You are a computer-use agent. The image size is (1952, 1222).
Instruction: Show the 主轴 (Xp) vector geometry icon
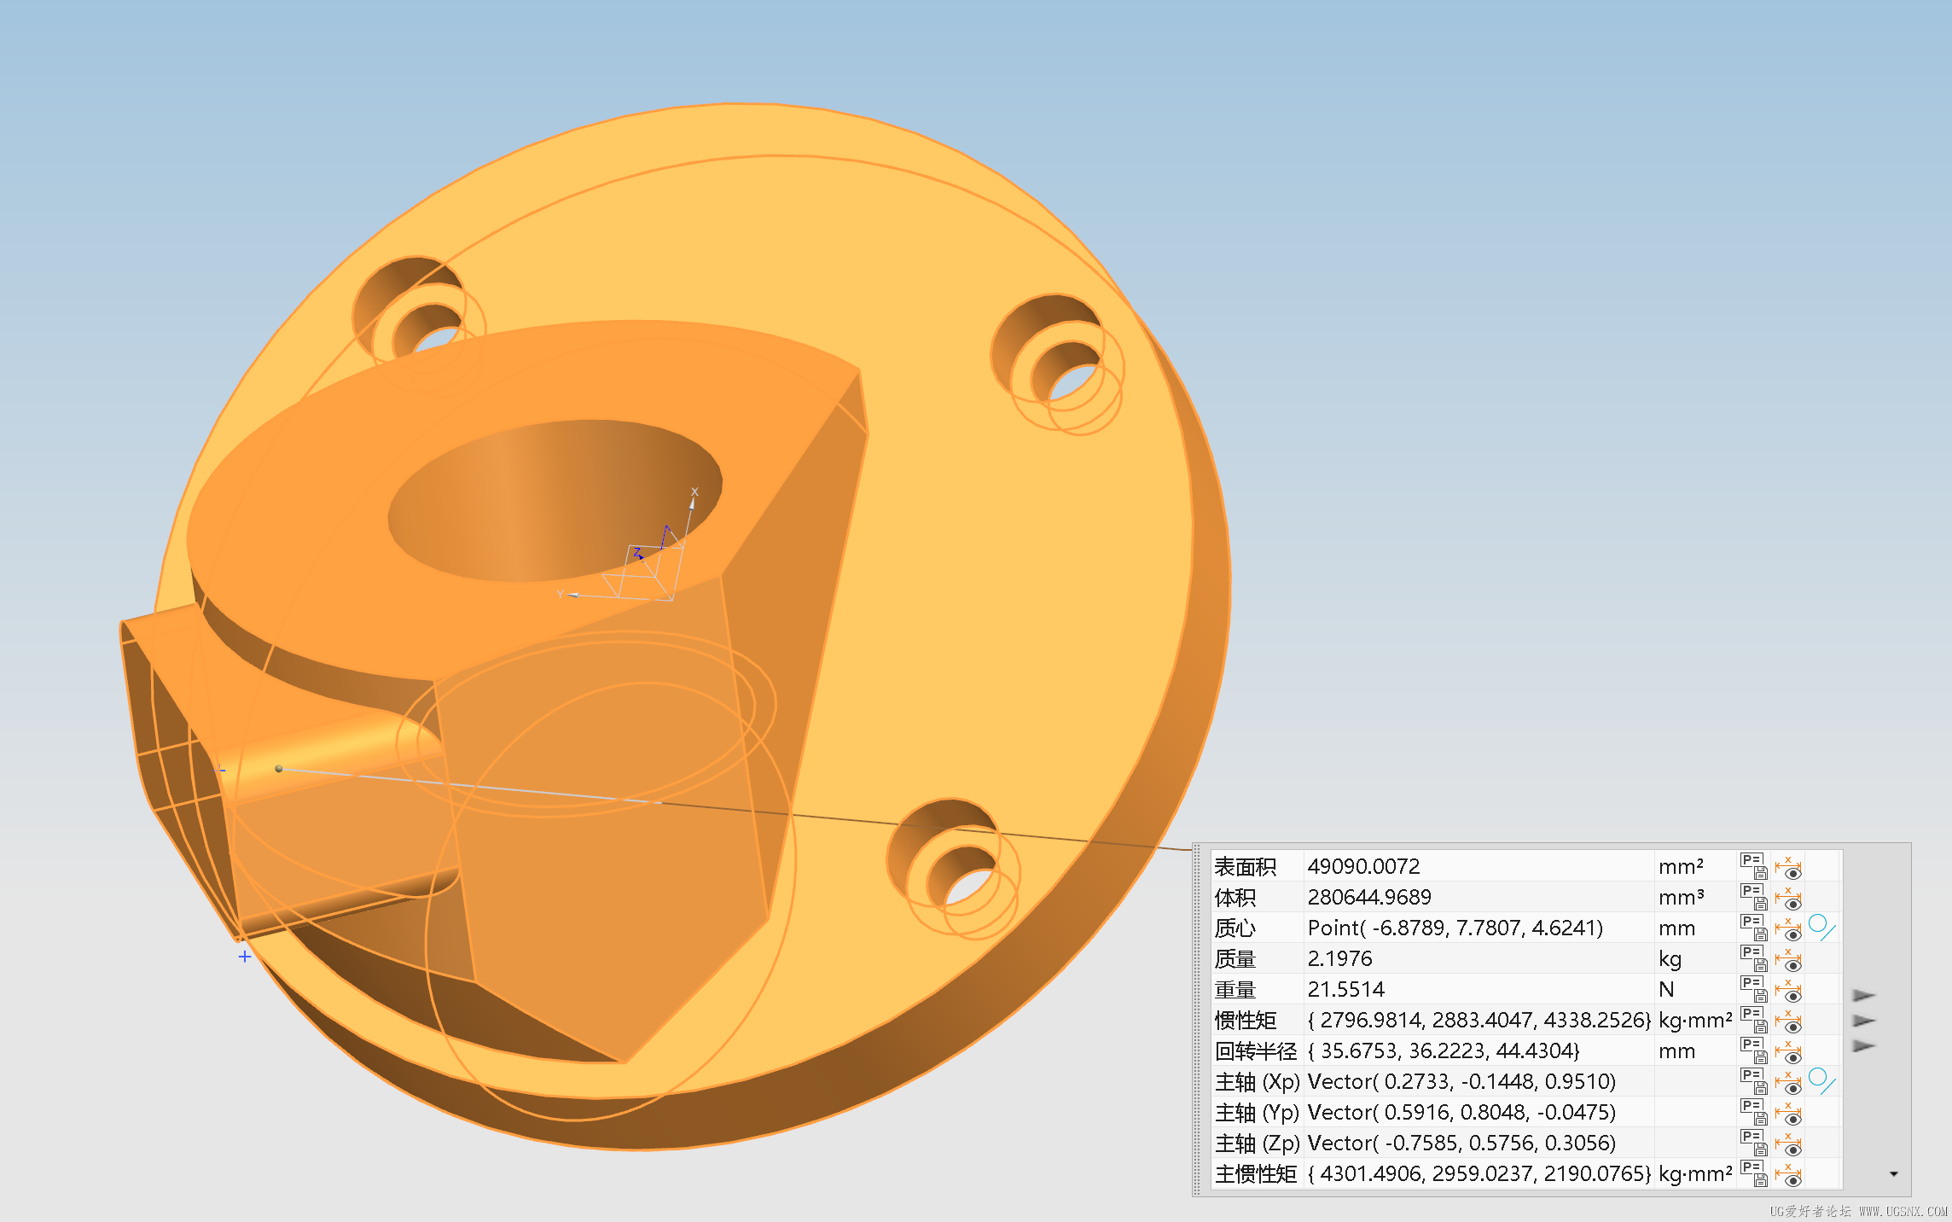[x=1821, y=1081]
